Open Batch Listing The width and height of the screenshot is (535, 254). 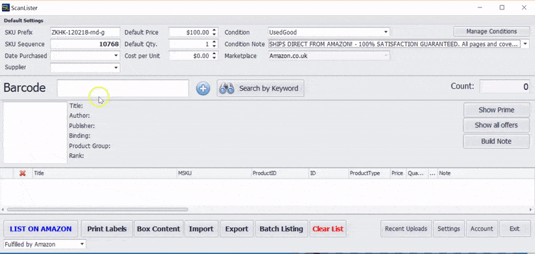pyautogui.click(x=281, y=229)
